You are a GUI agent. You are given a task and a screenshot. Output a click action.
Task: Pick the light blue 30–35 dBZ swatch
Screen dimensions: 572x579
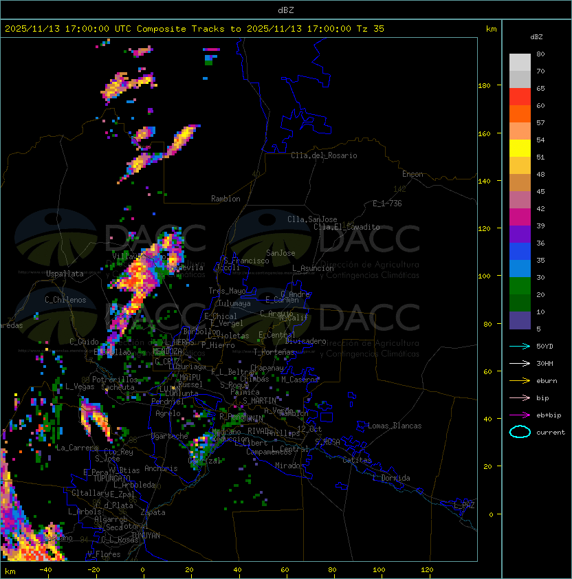pyautogui.click(x=520, y=269)
